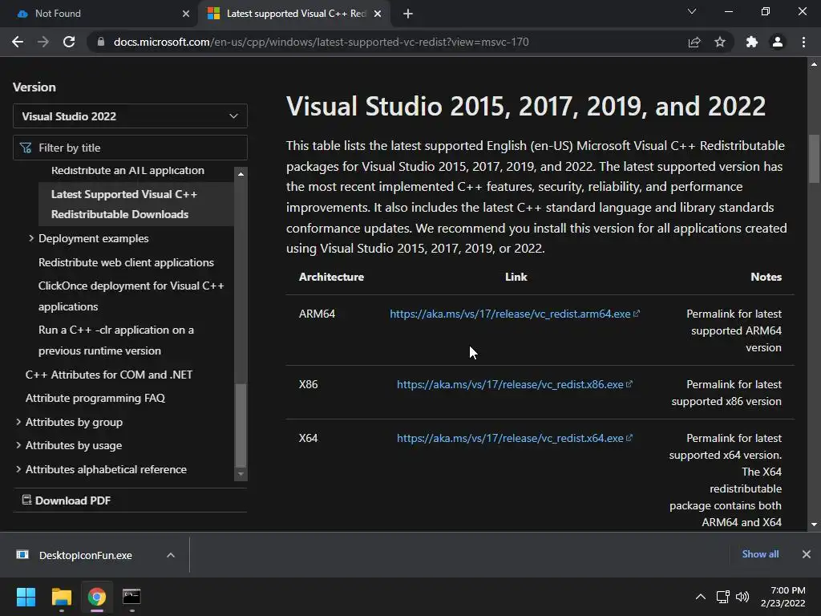Open the Chrome extensions puzzle icon
This screenshot has height=616, width=821.
coord(751,42)
